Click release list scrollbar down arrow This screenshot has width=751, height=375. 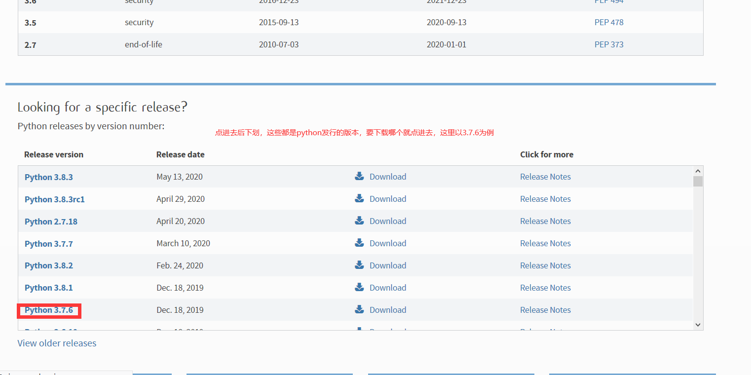pos(698,325)
